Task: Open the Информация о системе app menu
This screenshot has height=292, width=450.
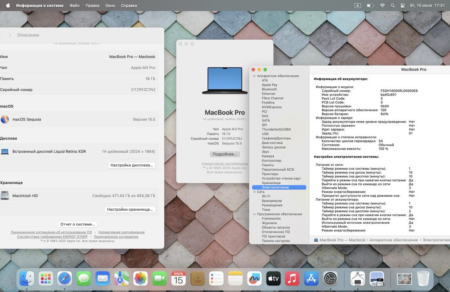Action: tap(40, 5)
